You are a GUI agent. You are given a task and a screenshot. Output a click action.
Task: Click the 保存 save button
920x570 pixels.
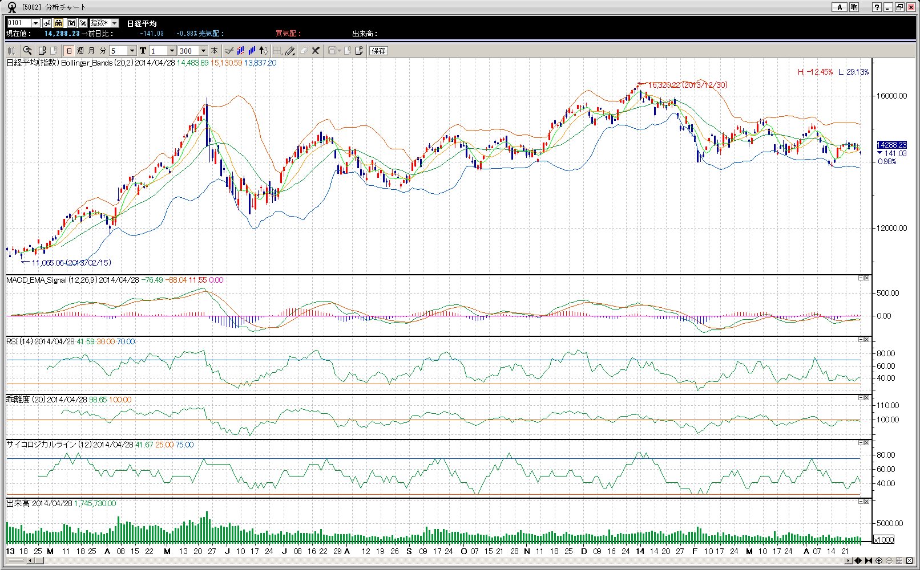click(x=378, y=51)
